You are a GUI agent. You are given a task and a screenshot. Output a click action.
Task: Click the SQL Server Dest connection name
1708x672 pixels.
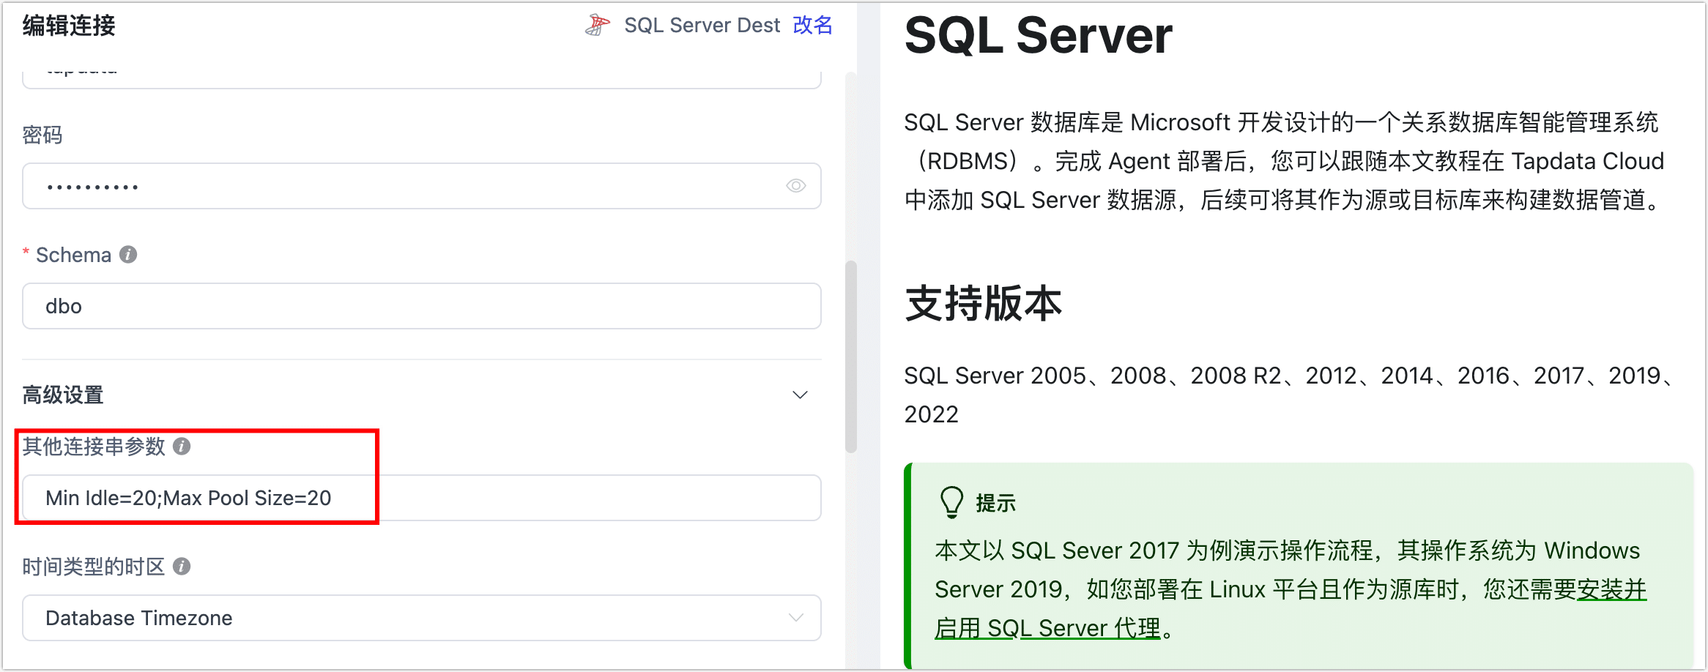(x=702, y=25)
